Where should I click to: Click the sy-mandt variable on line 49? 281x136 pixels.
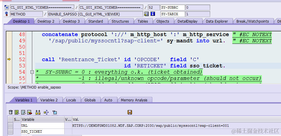click(x=180, y=41)
